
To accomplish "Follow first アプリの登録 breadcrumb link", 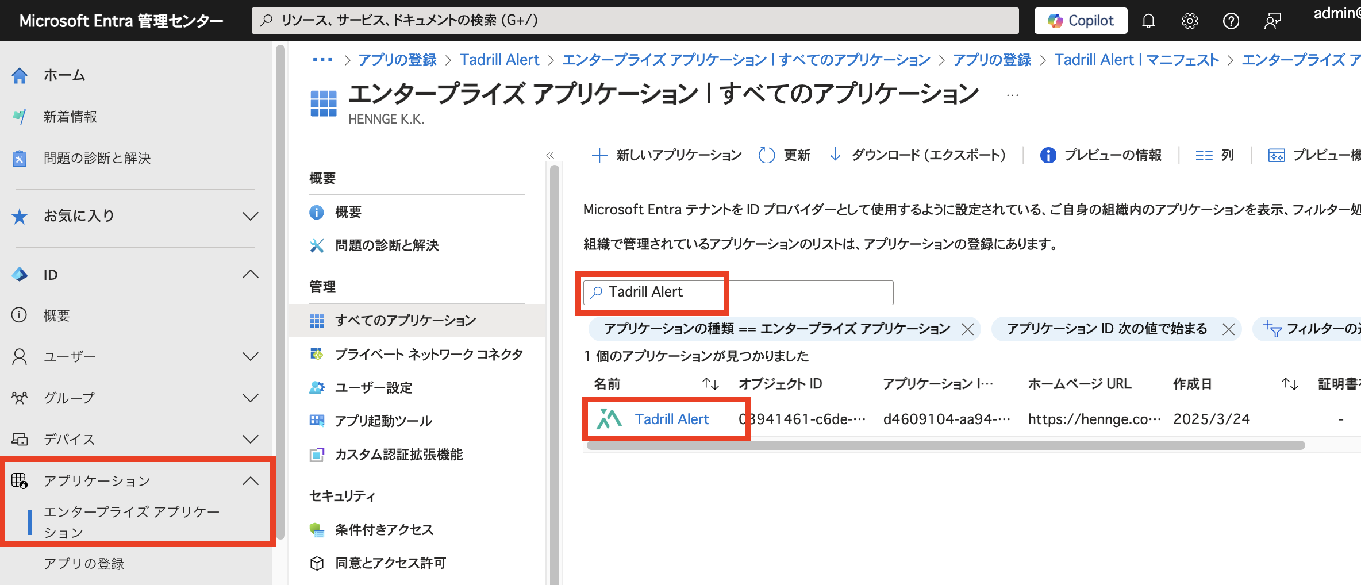I will pos(398,60).
